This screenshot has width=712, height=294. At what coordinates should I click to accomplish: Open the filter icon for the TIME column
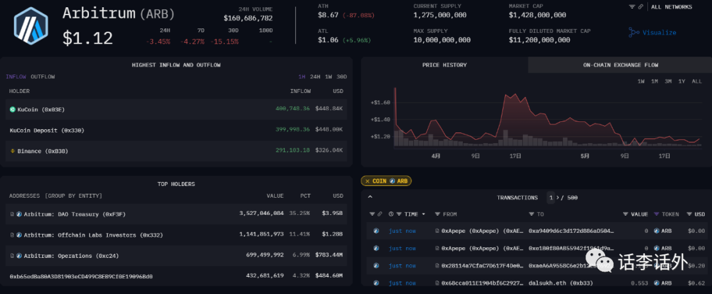(x=399, y=214)
